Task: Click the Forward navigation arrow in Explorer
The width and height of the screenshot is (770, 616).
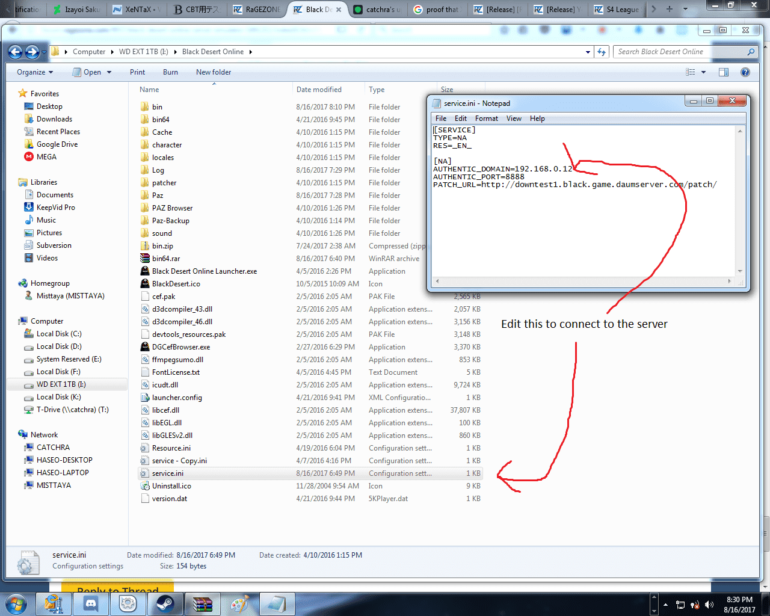Action: pos(32,52)
